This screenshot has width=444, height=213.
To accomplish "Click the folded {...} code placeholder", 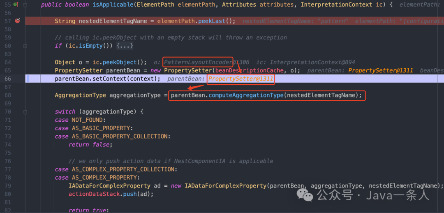I will [x=125, y=46].
